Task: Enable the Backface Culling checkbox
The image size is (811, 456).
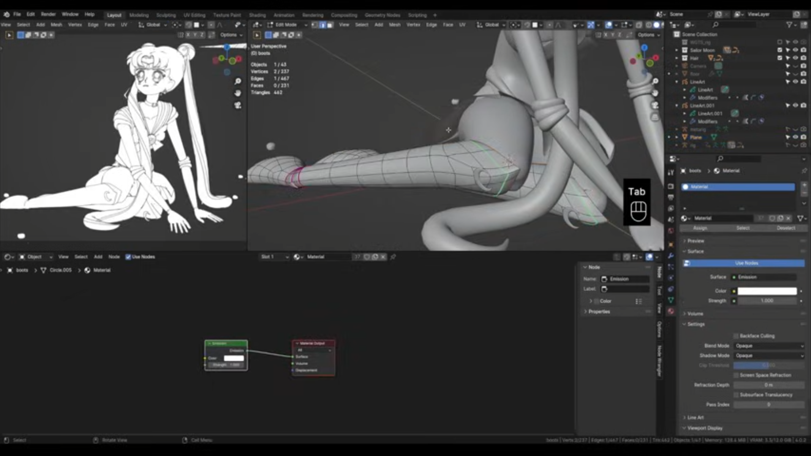Action: (736, 336)
